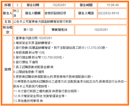Viewport: 130px width, 106px height.
Task: Click item 3 showing 13,370,000股
Action: point(60,48)
